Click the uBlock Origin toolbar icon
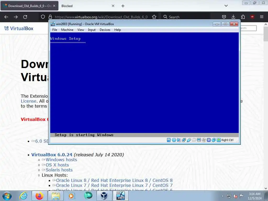 pyautogui.click(x=252, y=17)
